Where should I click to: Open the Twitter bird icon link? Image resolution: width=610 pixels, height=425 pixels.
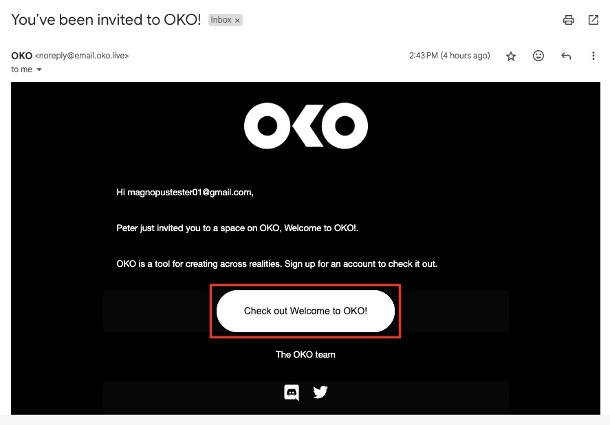click(x=320, y=392)
